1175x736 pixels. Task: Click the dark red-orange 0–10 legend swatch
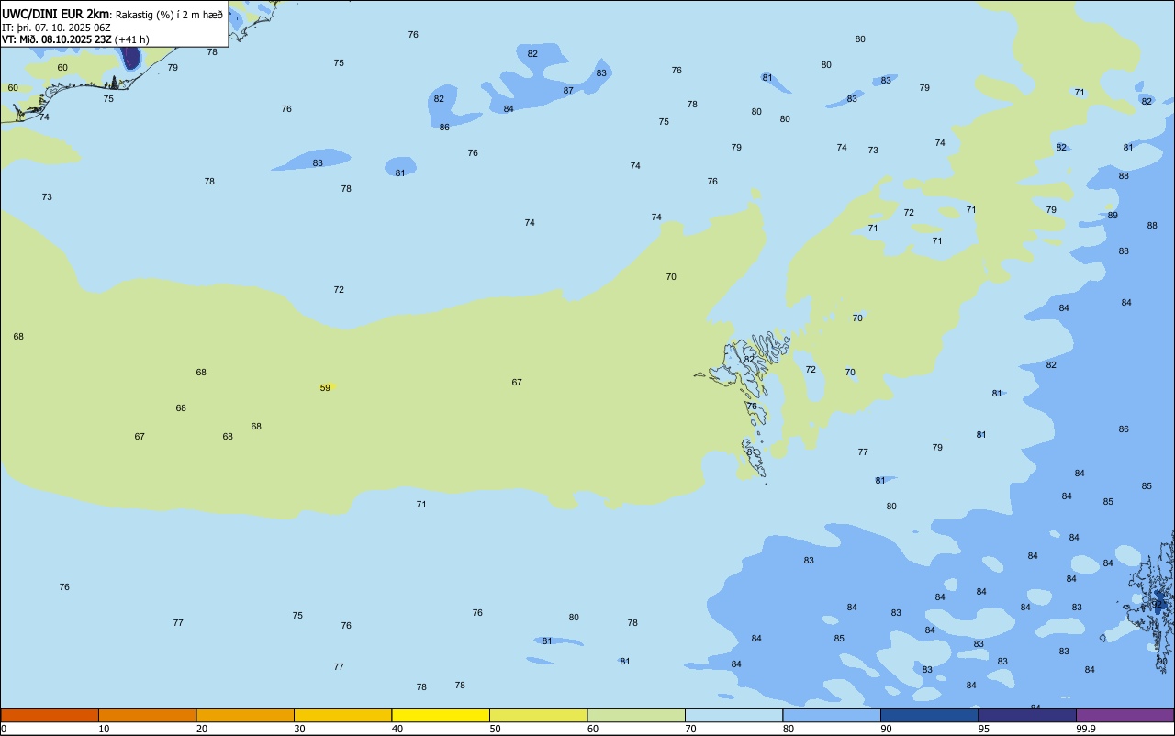coord(50,715)
